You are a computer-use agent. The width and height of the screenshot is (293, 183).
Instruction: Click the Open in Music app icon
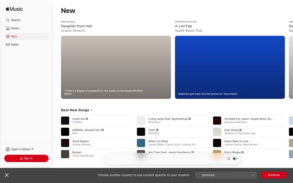(8, 149)
